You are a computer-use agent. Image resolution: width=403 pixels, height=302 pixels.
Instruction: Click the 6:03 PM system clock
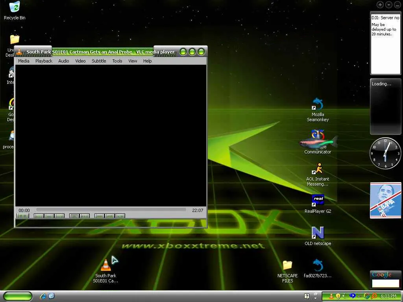tap(388, 296)
